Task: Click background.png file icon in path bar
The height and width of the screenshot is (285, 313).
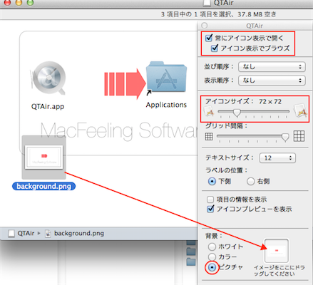Action: (48, 234)
